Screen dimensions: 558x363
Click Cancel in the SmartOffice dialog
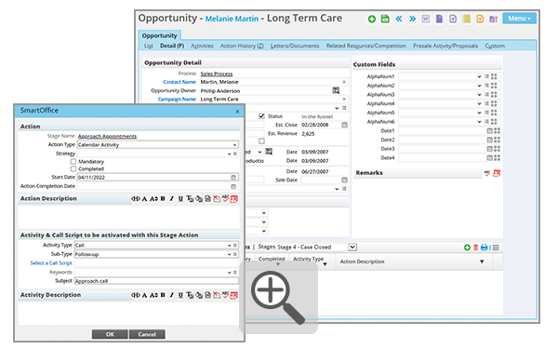(x=147, y=334)
